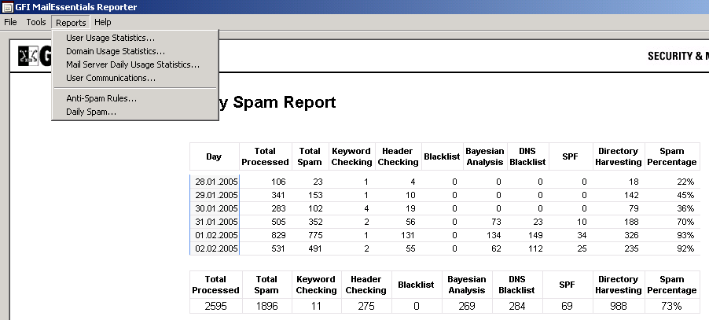Screen dimensions: 709x320
Task: Click summary Bayesian analysis 269
Action: [466, 306]
